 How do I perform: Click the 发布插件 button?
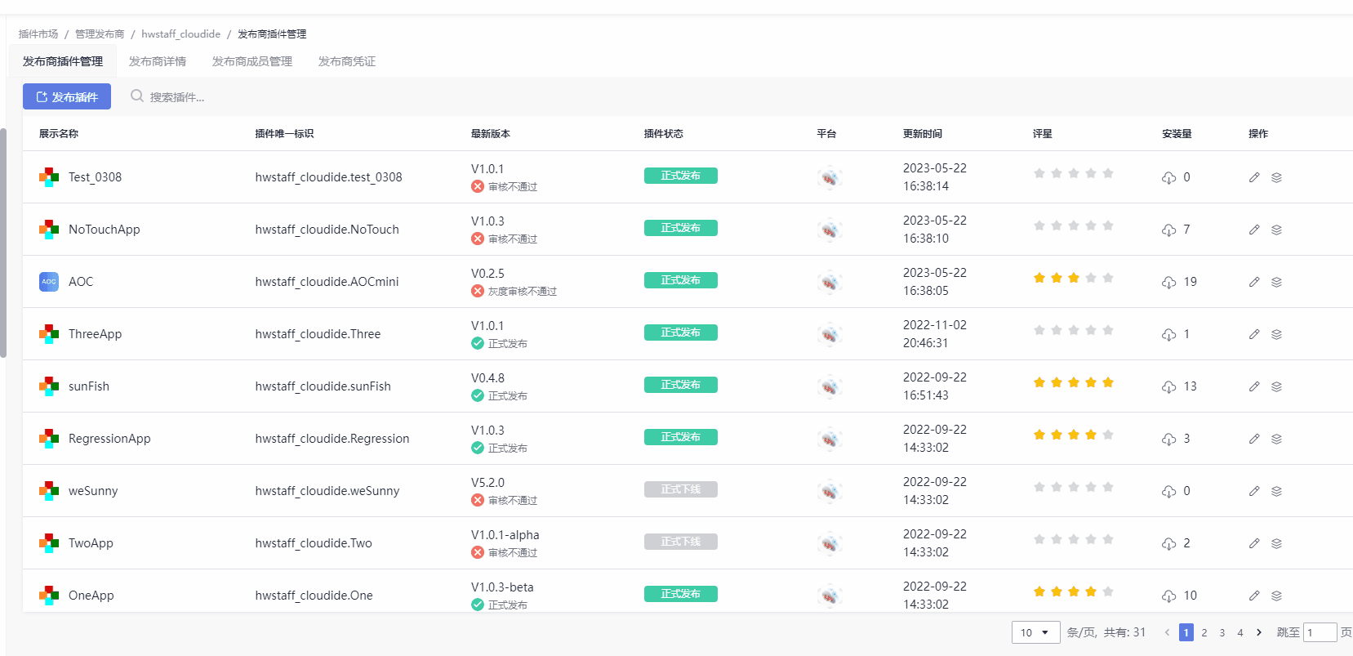click(67, 96)
